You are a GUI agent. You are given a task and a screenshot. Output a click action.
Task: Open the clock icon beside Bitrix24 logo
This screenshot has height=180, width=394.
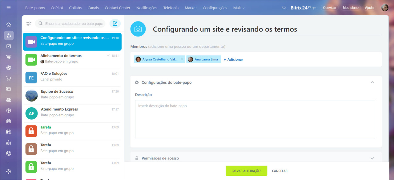pyautogui.click(x=309, y=7)
